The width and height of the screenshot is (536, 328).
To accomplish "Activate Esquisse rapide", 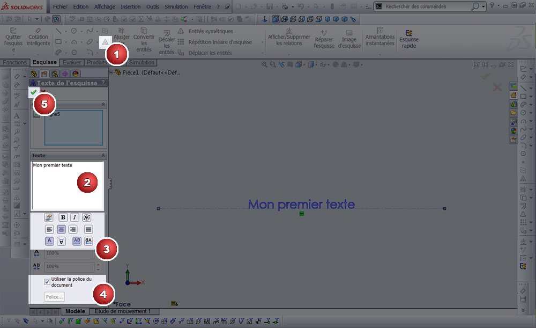I will coord(409,40).
